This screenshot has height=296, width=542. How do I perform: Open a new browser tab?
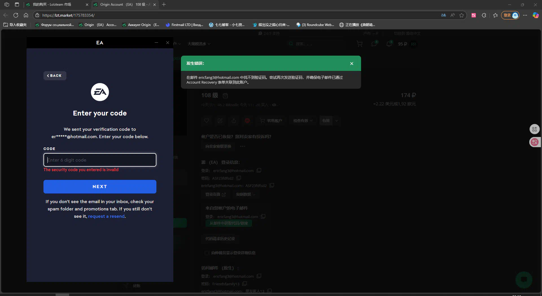click(x=164, y=5)
